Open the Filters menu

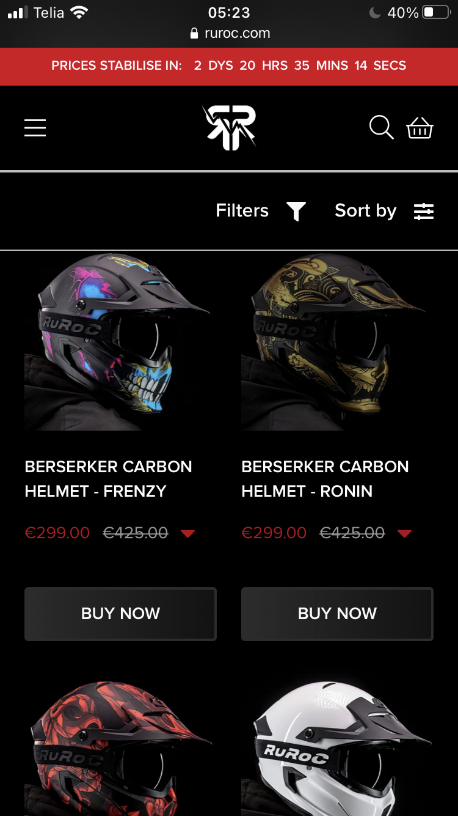pos(242,211)
